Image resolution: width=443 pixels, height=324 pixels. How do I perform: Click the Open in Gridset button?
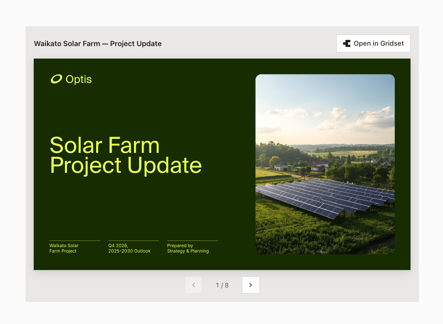coord(373,44)
